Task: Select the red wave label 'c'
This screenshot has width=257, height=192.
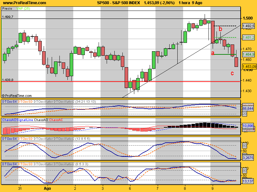Action: (232, 73)
